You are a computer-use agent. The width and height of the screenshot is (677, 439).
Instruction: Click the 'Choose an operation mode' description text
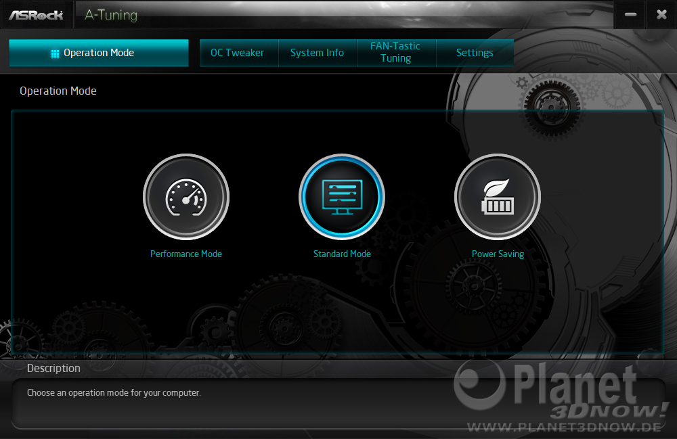114,393
